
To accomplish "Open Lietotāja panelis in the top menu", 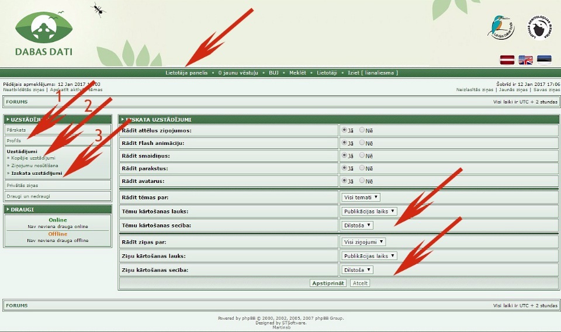I will click(x=186, y=73).
